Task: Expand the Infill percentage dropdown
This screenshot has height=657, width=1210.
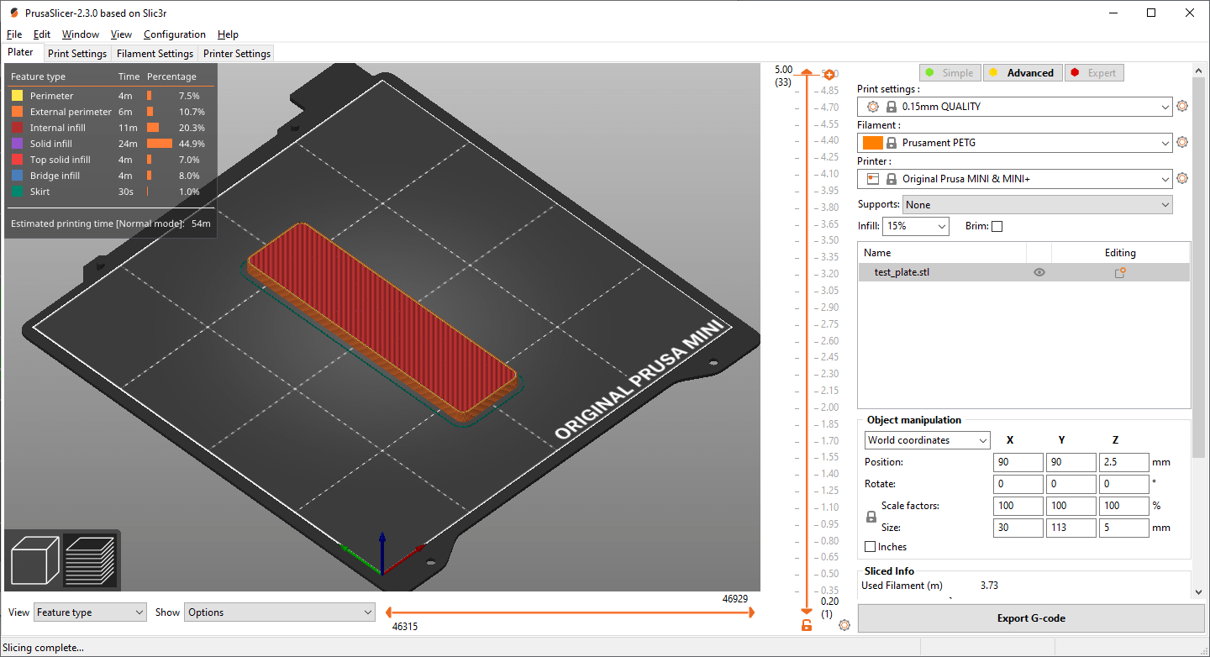Action: [915, 226]
